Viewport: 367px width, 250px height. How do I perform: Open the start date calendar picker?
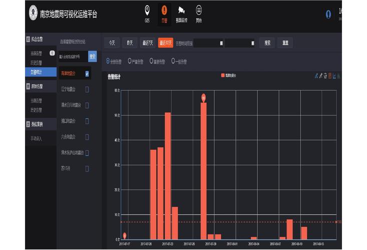221,43
